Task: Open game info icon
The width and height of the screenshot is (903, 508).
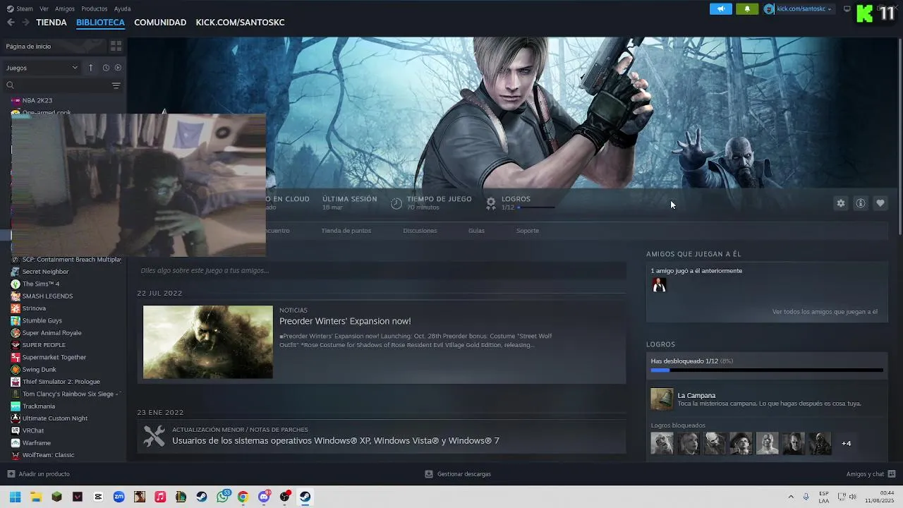Action: coord(861,203)
